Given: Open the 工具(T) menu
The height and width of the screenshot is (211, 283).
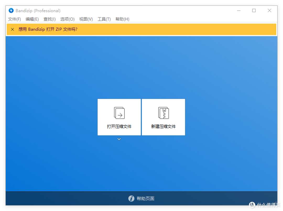Looking at the screenshot, I should tap(104, 19).
